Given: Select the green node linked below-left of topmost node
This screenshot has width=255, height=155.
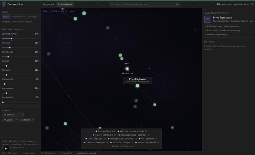Looking at the screenshot, I should point(75,19).
